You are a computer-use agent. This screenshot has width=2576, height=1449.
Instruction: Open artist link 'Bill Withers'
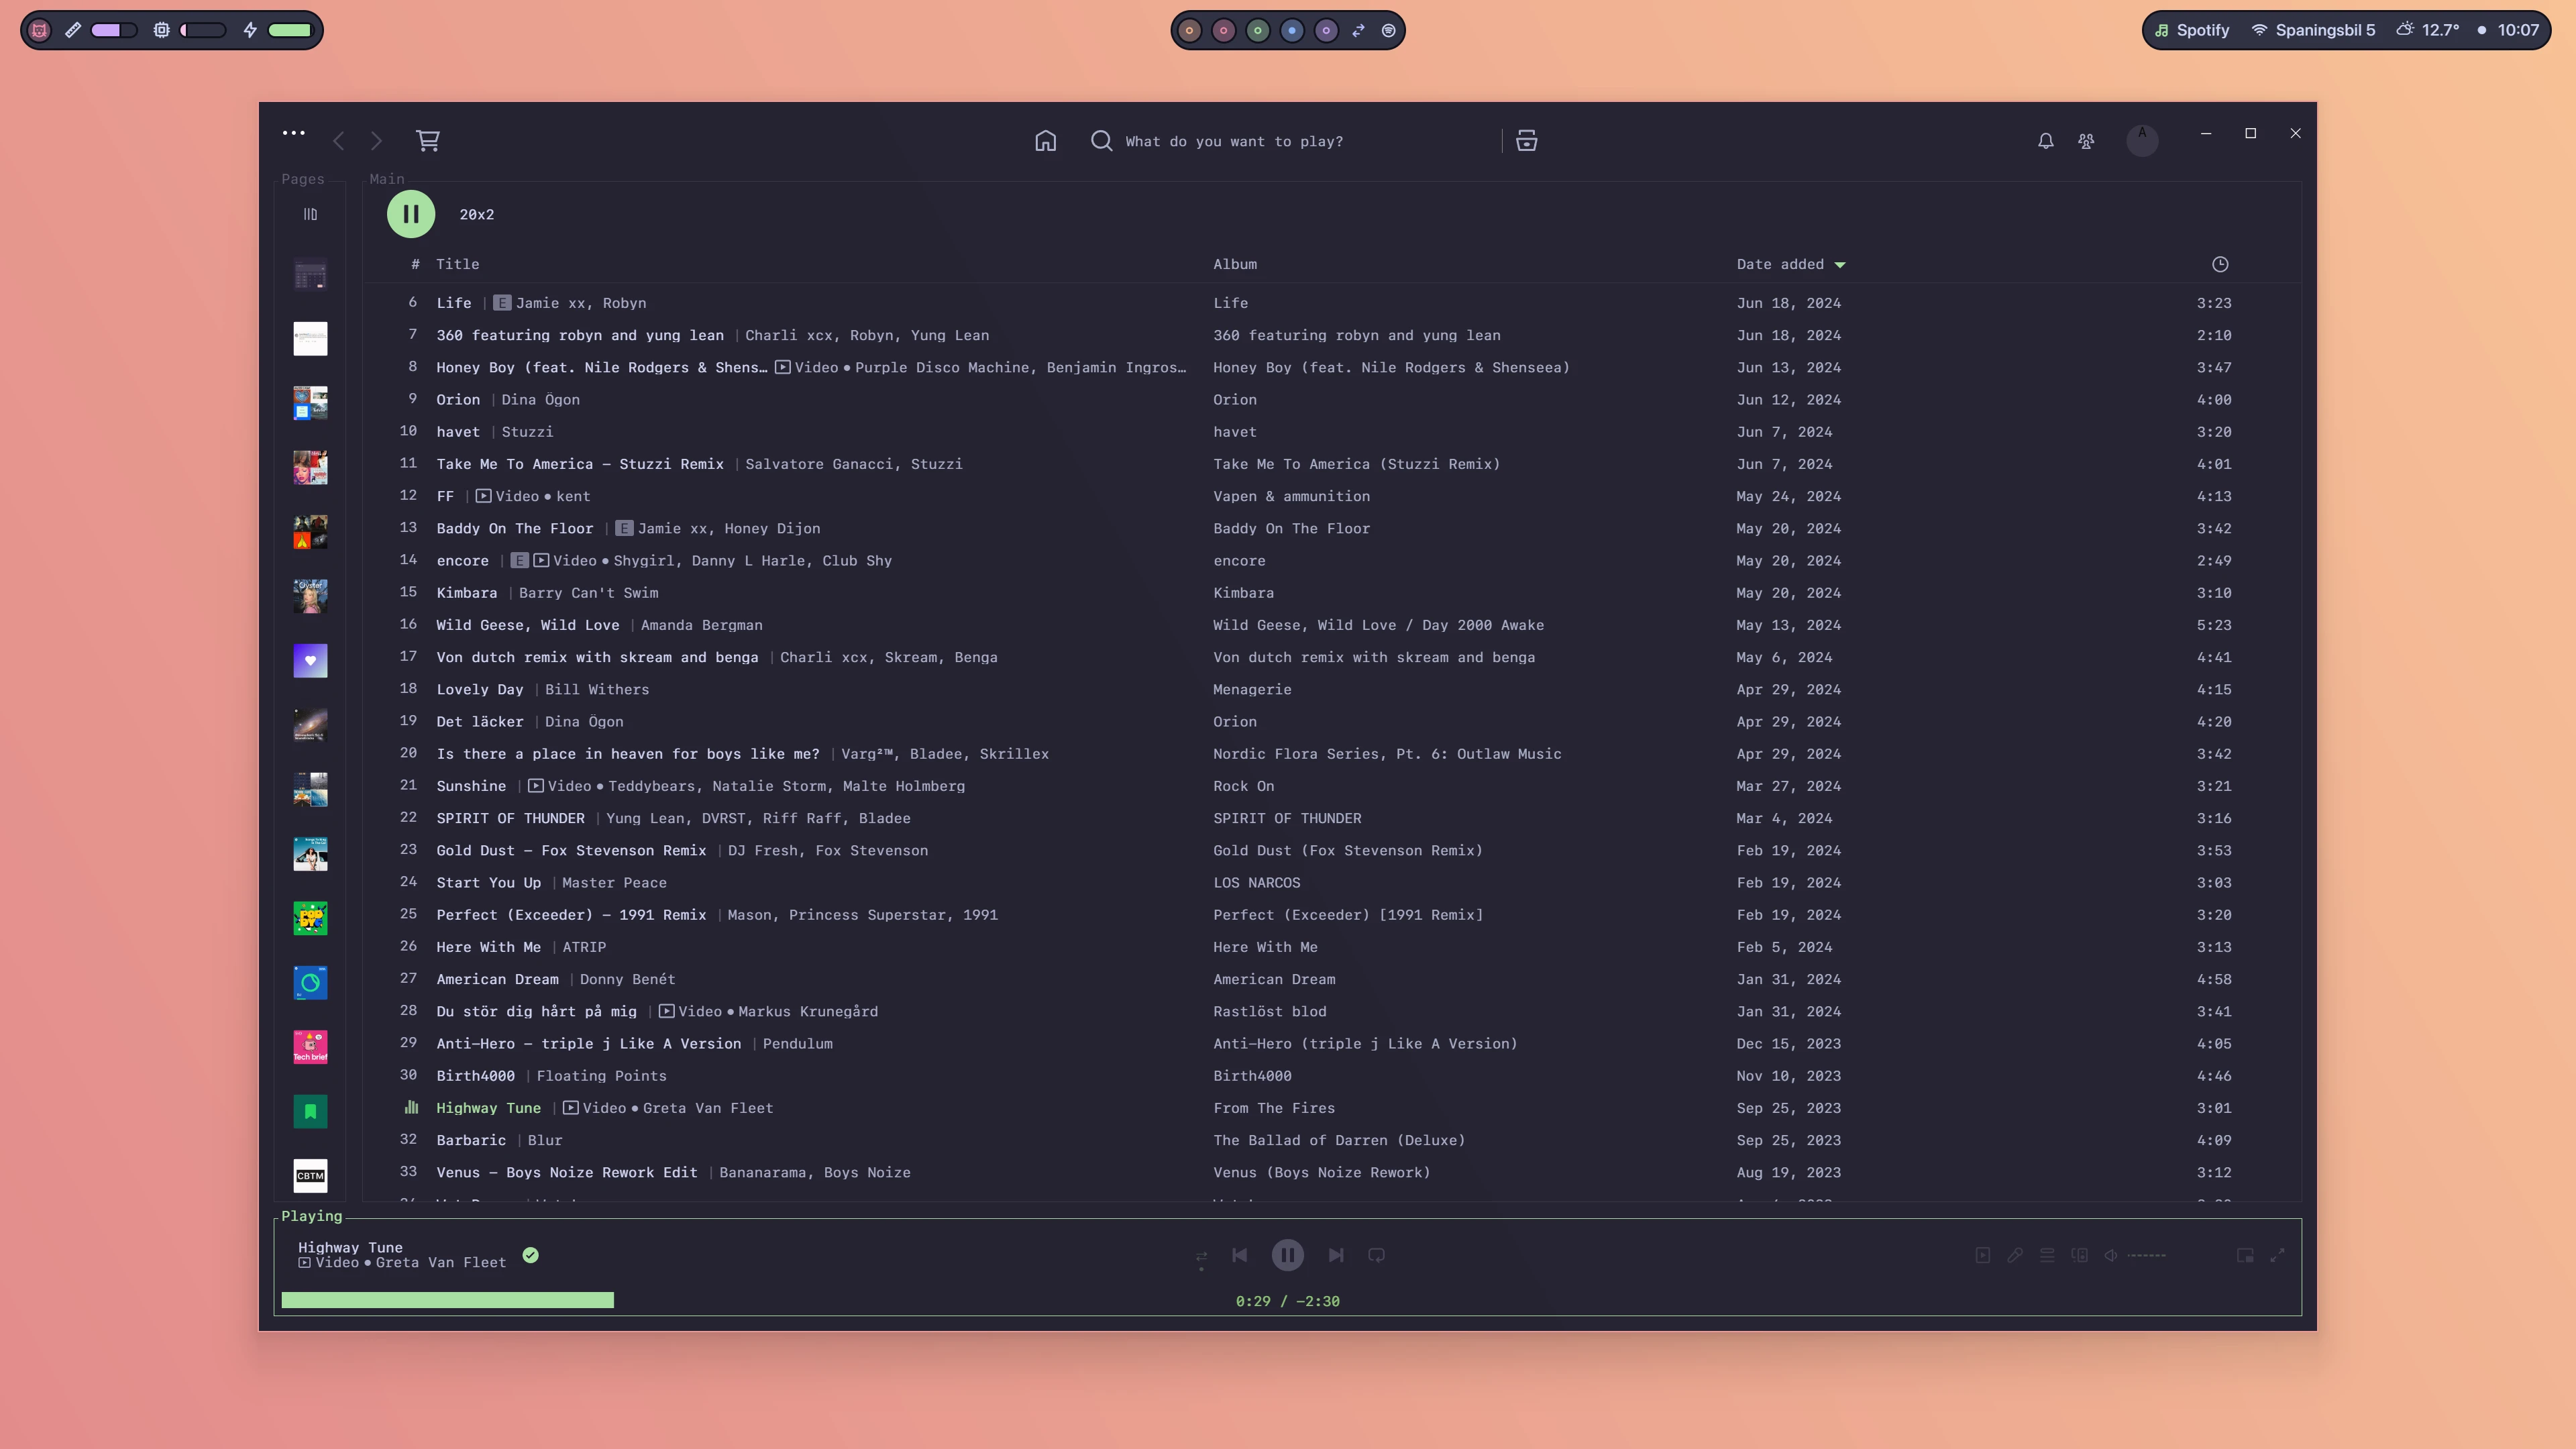point(597,689)
